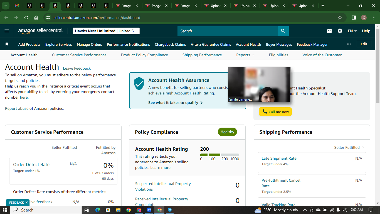Image resolution: width=380 pixels, height=214 pixels.
Task: Open Zoom from the taskbar
Action: (x=149, y=210)
